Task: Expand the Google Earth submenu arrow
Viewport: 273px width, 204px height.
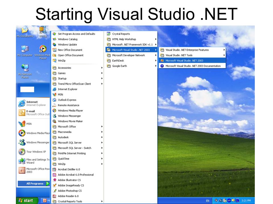Action: [156, 66]
